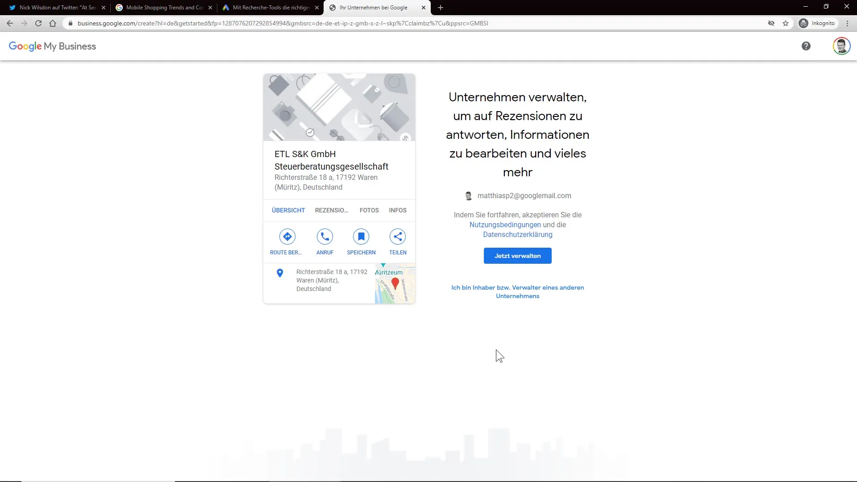Screen dimensions: 857x482
Task: Open a new tab with plus button
Action: pos(441,8)
